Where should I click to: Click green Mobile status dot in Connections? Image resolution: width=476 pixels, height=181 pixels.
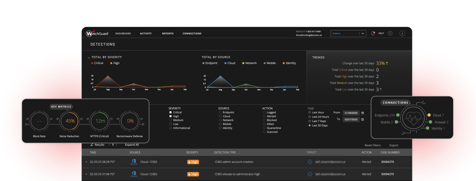point(396,122)
